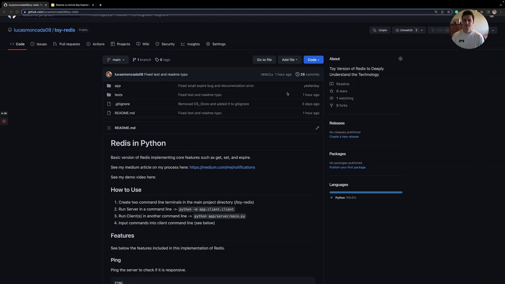Open the green Code dropdown
The height and width of the screenshot is (284, 505).
[313, 60]
